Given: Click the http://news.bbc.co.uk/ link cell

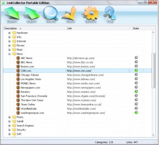Looking at the screenshot, I should [x=80, y=62].
